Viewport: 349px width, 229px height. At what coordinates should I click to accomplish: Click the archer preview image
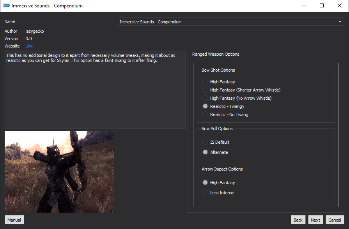59,172
